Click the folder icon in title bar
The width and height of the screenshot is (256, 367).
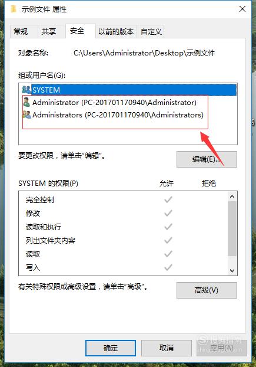pyautogui.click(x=14, y=9)
